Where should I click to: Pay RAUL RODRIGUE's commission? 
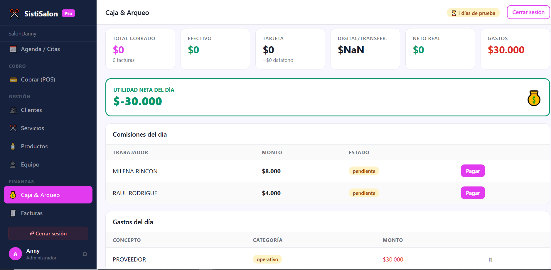(x=473, y=193)
